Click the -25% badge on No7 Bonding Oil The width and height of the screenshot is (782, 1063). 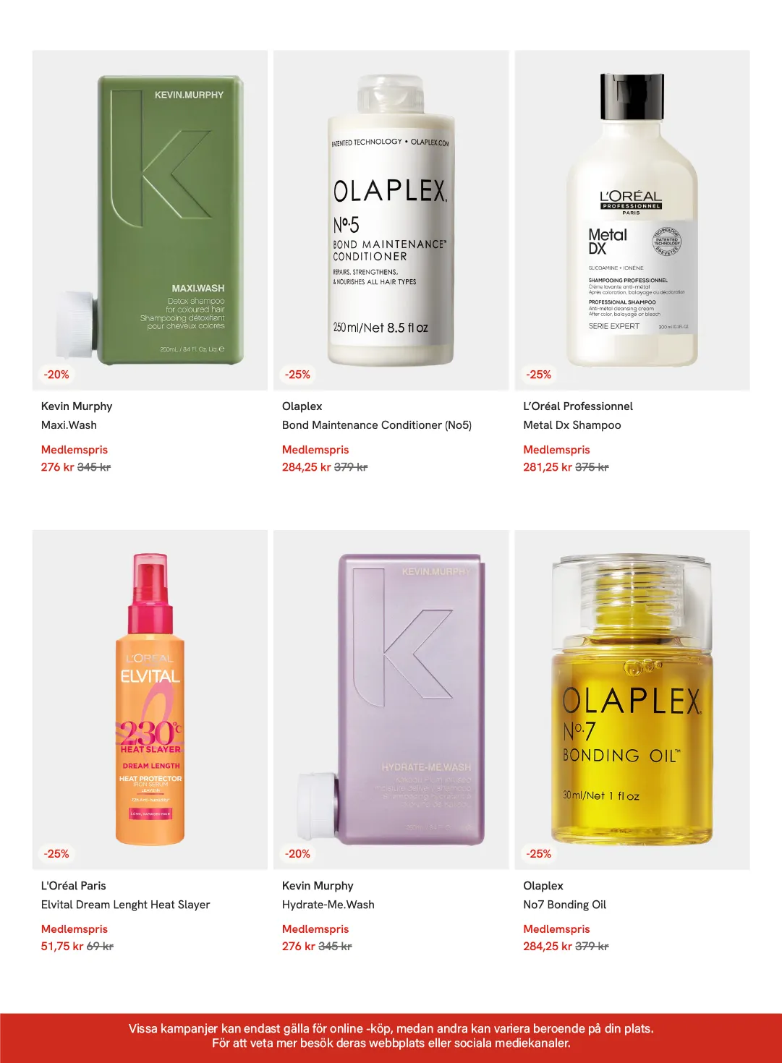click(x=539, y=854)
